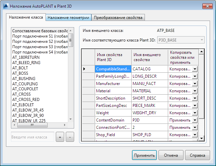Click the WEIGHT_DRY external property cell
Viewport: 216px width, 166px height.
click(x=150, y=113)
